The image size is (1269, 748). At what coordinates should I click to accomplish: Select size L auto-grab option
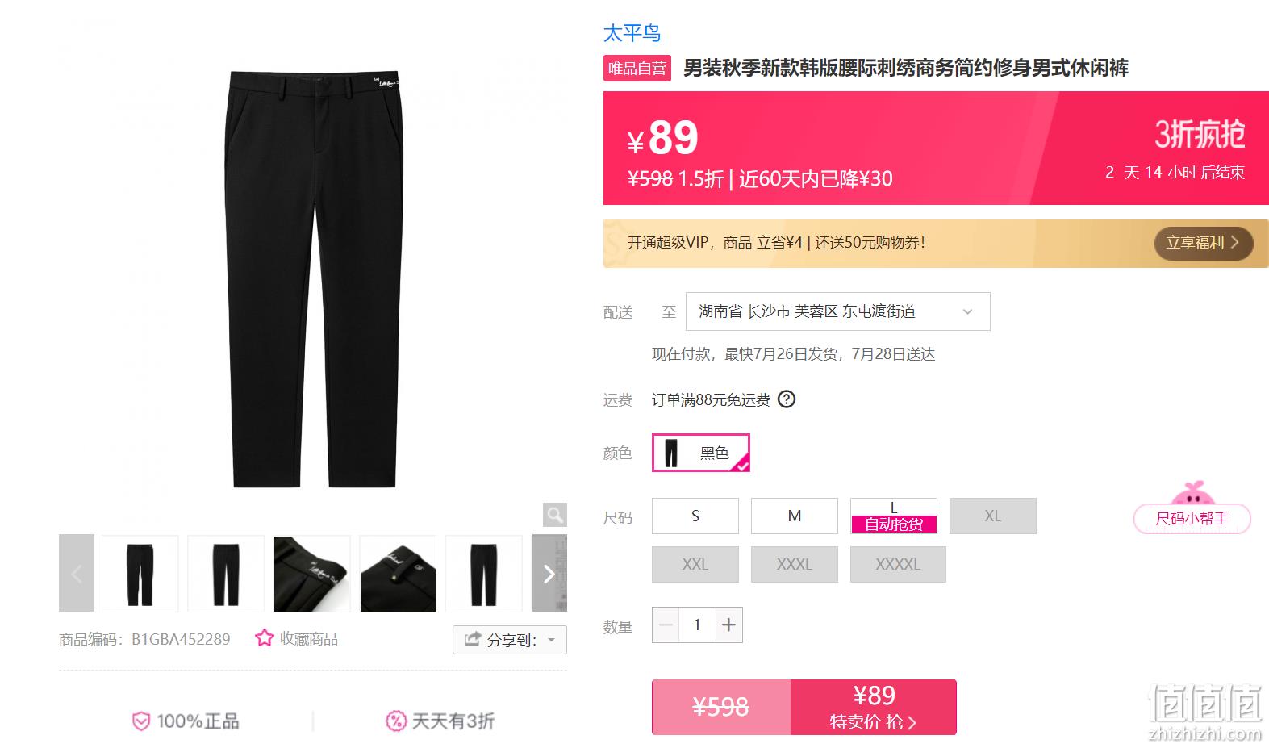click(x=894, y=516)
